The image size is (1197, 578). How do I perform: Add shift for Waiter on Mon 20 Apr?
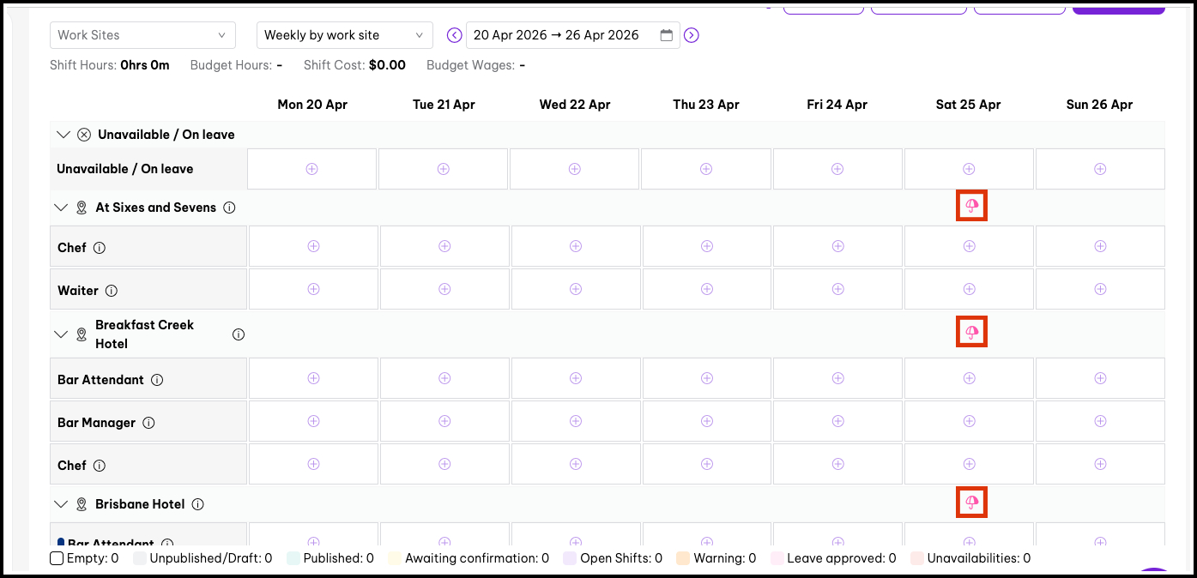coord(313,289)
